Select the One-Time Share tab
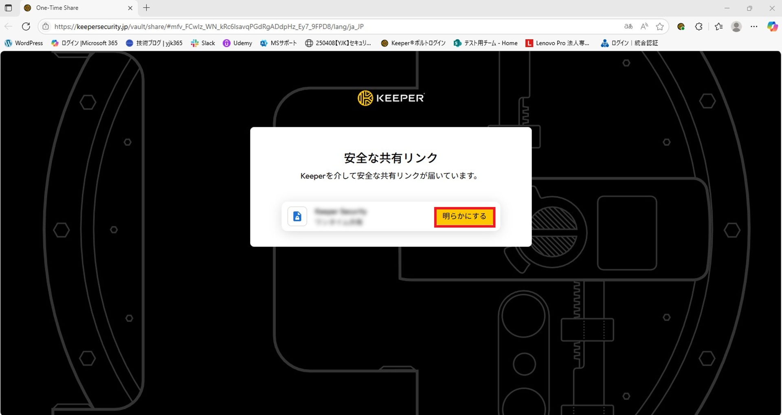The image size is (782, 415). pos(73,8)
